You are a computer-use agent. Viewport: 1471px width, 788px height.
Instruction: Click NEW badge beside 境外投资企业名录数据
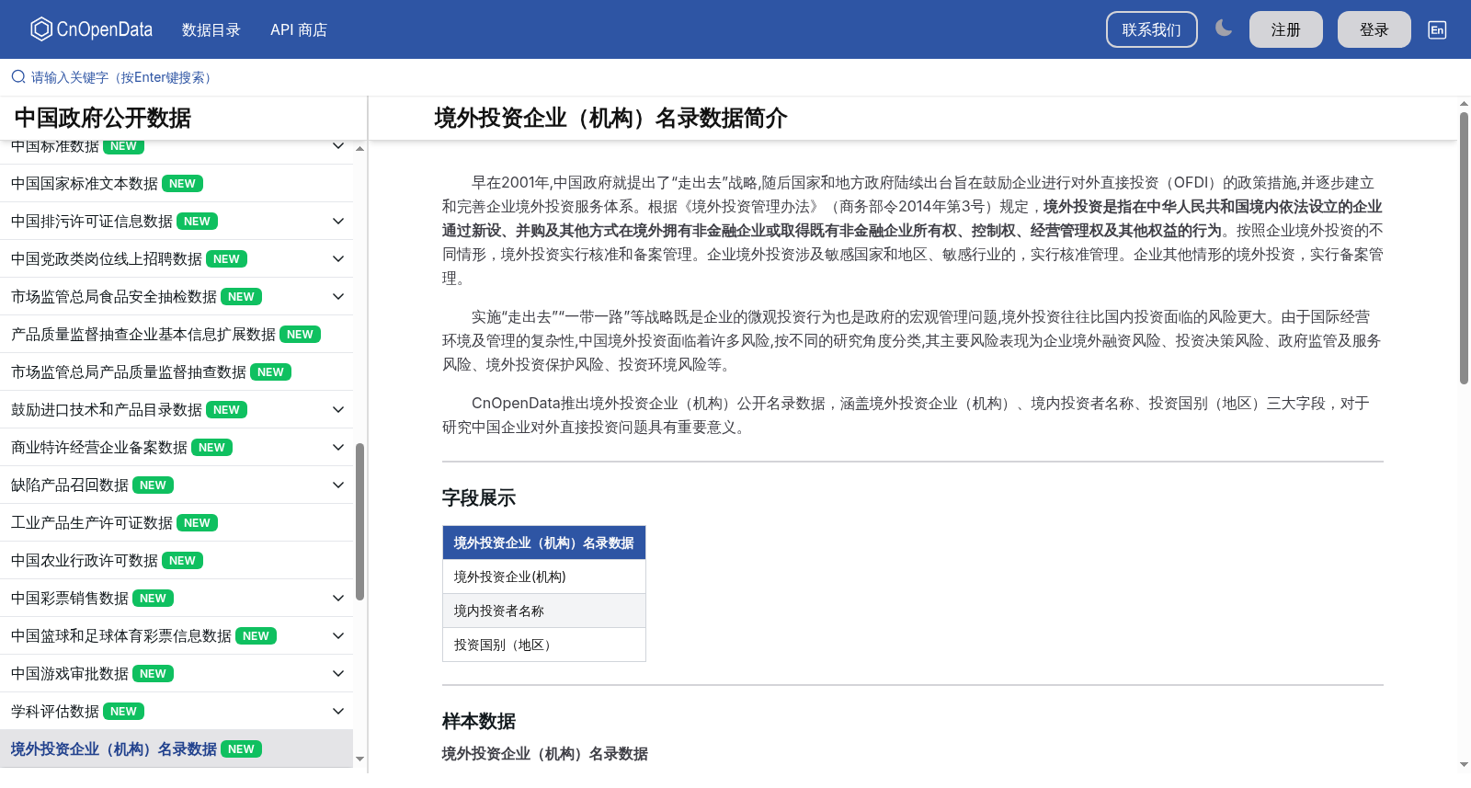(241, 749)
